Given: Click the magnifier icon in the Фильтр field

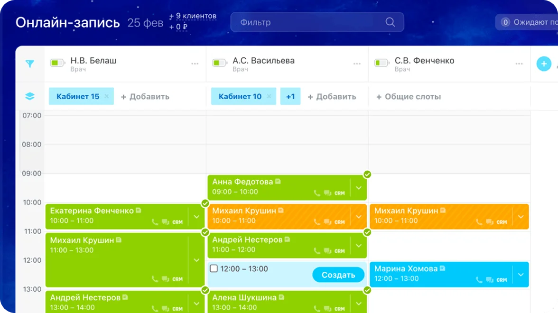Looking at the screenshot, I should (390, 22).
